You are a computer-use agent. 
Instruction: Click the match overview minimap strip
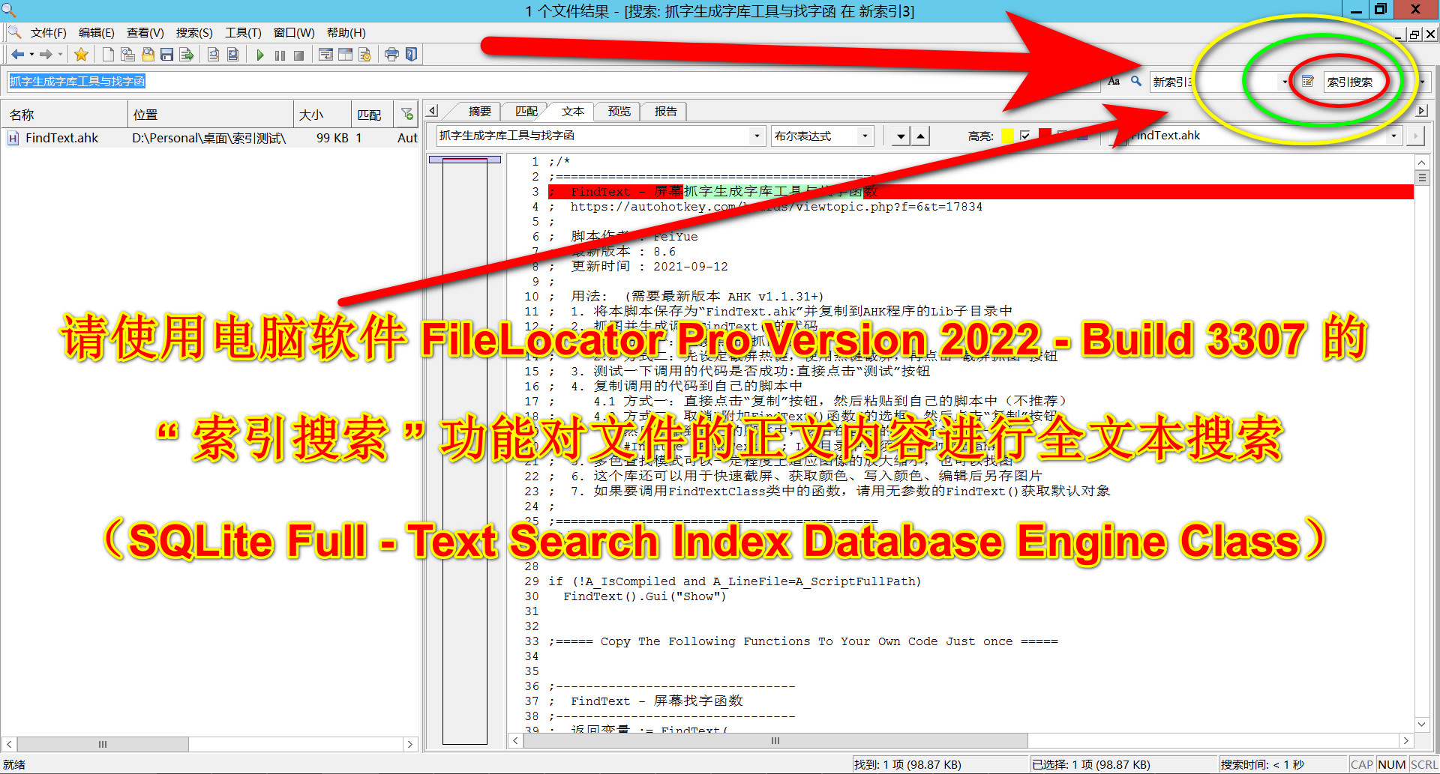(x=465, y=450)
